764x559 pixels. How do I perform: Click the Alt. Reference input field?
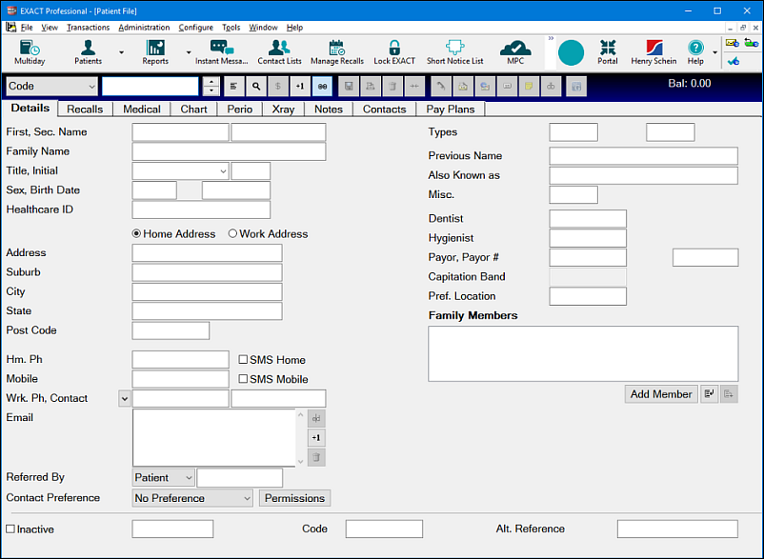tap(677, 529)
